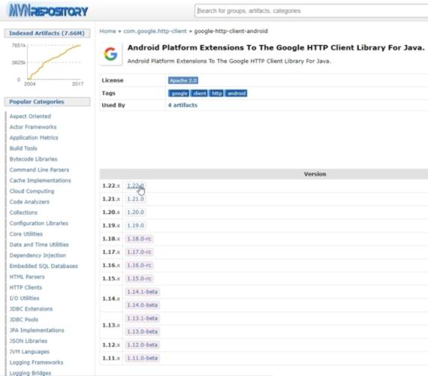Click the 1.14.x version group label
Viewport: 428px width, 376px height.
[x=111, y=299]
